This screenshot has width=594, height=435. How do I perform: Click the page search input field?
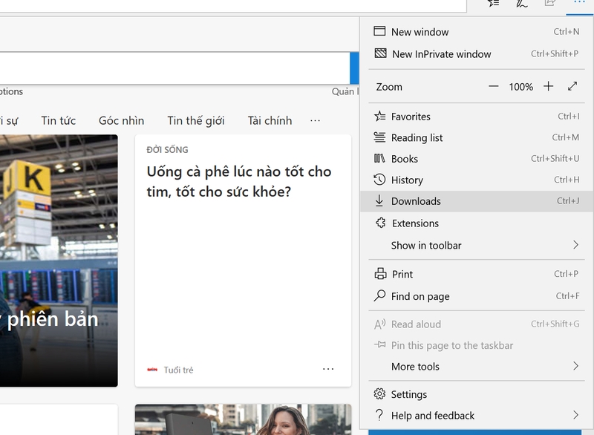click(174, 68)
